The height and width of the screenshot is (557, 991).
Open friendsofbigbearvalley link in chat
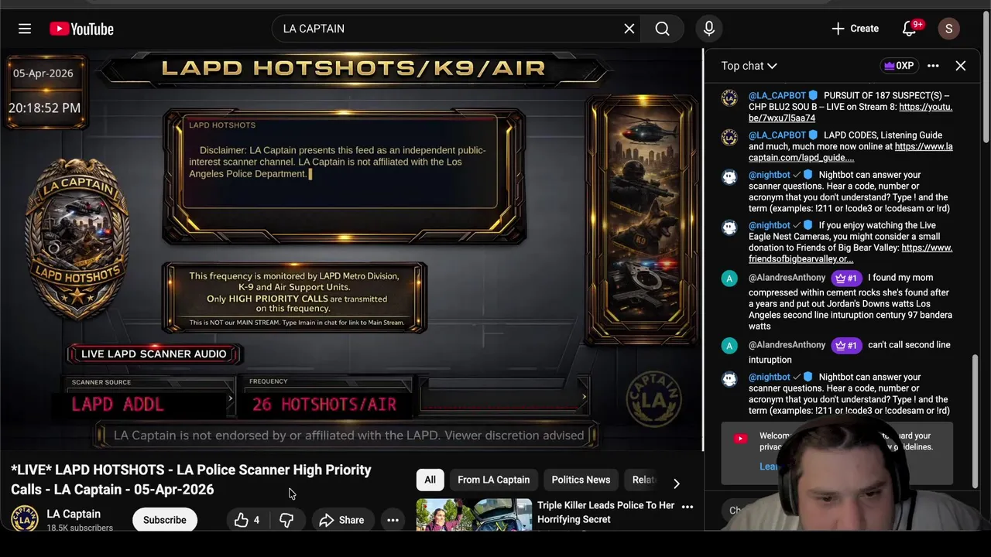850,253
